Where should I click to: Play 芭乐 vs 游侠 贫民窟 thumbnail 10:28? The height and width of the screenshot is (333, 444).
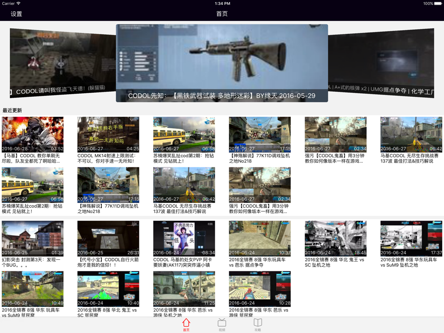coord(260,289)
